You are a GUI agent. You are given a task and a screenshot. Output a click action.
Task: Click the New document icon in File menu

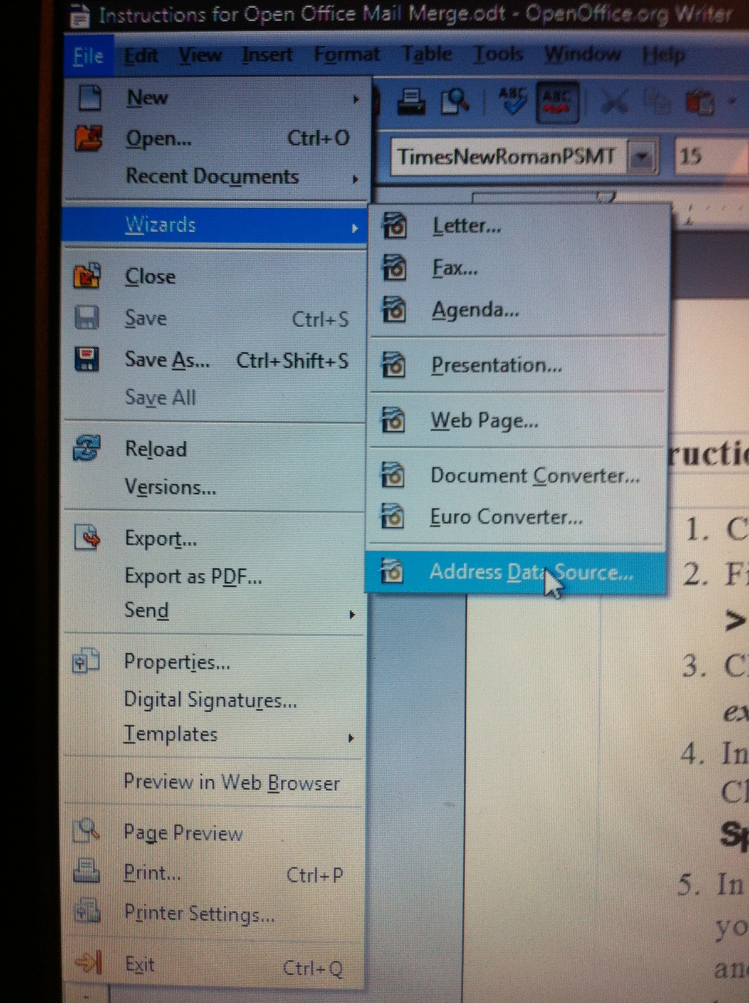(x=90, y=98)
